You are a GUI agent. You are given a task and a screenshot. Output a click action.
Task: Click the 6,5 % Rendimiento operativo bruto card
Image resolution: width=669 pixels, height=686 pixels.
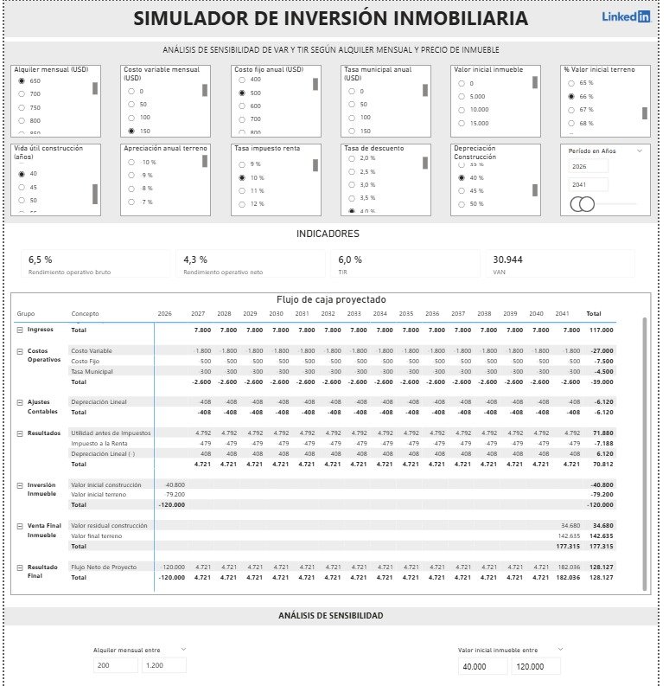tap(96, 264)
